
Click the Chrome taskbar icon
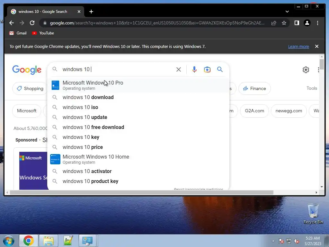click(29, 241)
